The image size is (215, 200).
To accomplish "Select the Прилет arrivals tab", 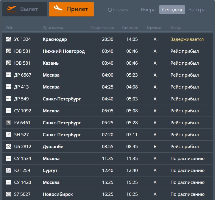I will coord(71,9).
